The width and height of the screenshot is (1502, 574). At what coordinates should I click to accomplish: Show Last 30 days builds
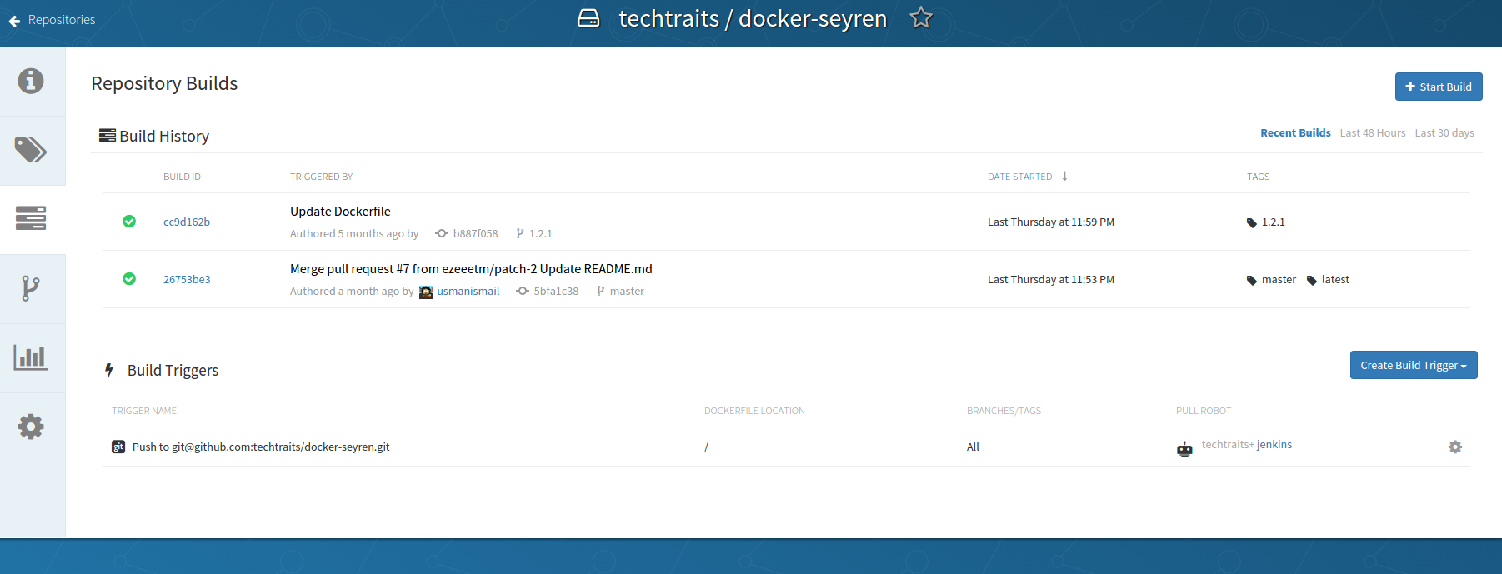point(1444,133)
